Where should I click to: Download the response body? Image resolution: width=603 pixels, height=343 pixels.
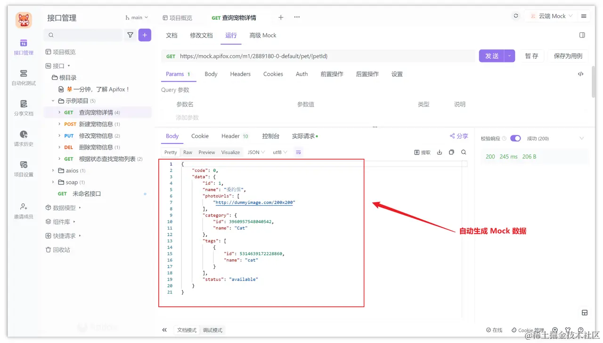pos(440,152)
